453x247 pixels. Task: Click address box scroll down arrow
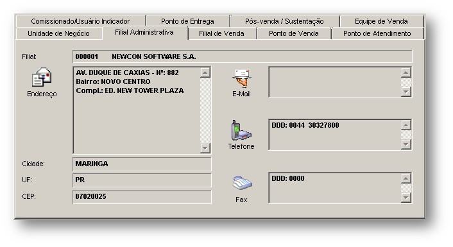205,148
